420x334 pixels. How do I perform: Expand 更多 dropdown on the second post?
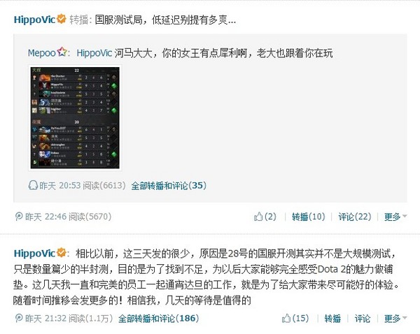[395, 318]
